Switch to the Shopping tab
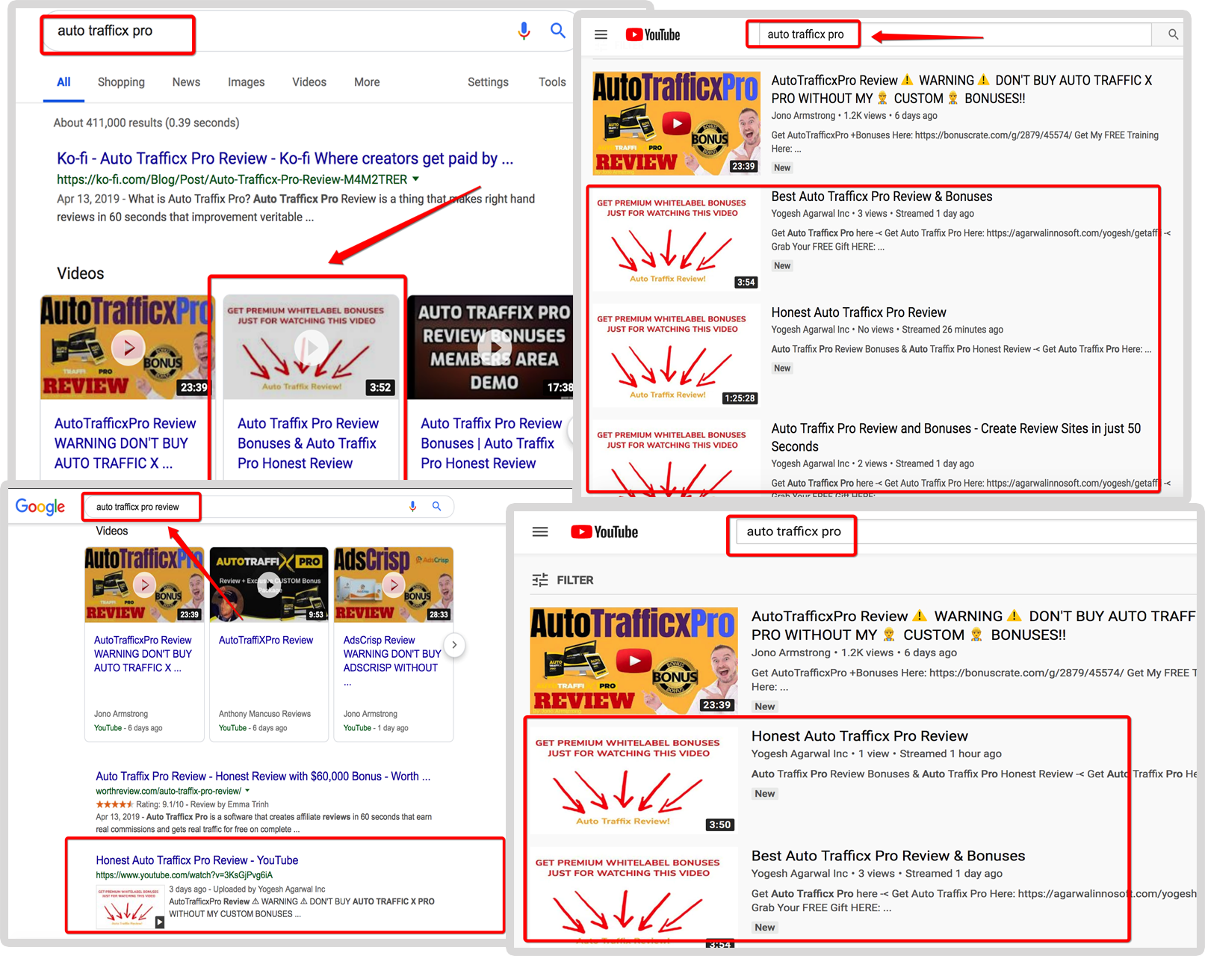 (x=121, y=82)
